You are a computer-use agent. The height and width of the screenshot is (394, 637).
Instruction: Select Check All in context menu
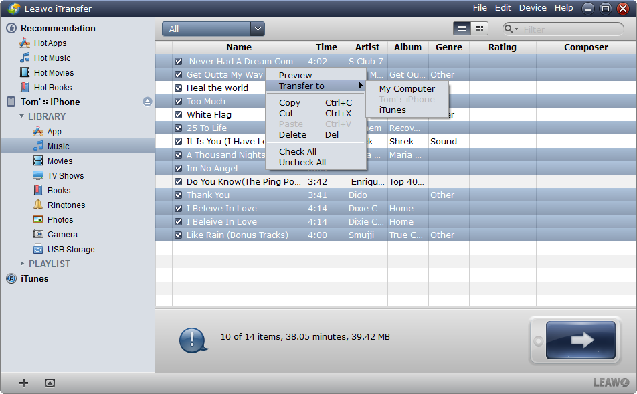316,151
